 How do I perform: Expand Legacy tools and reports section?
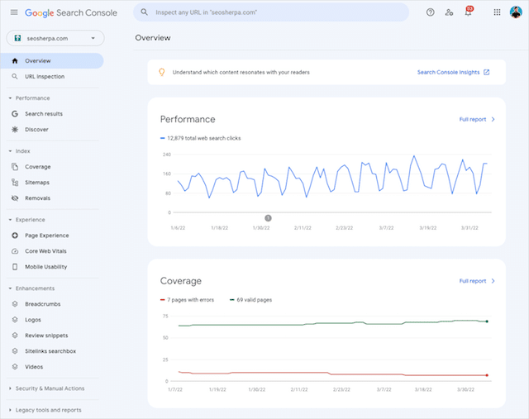point(10,410)
